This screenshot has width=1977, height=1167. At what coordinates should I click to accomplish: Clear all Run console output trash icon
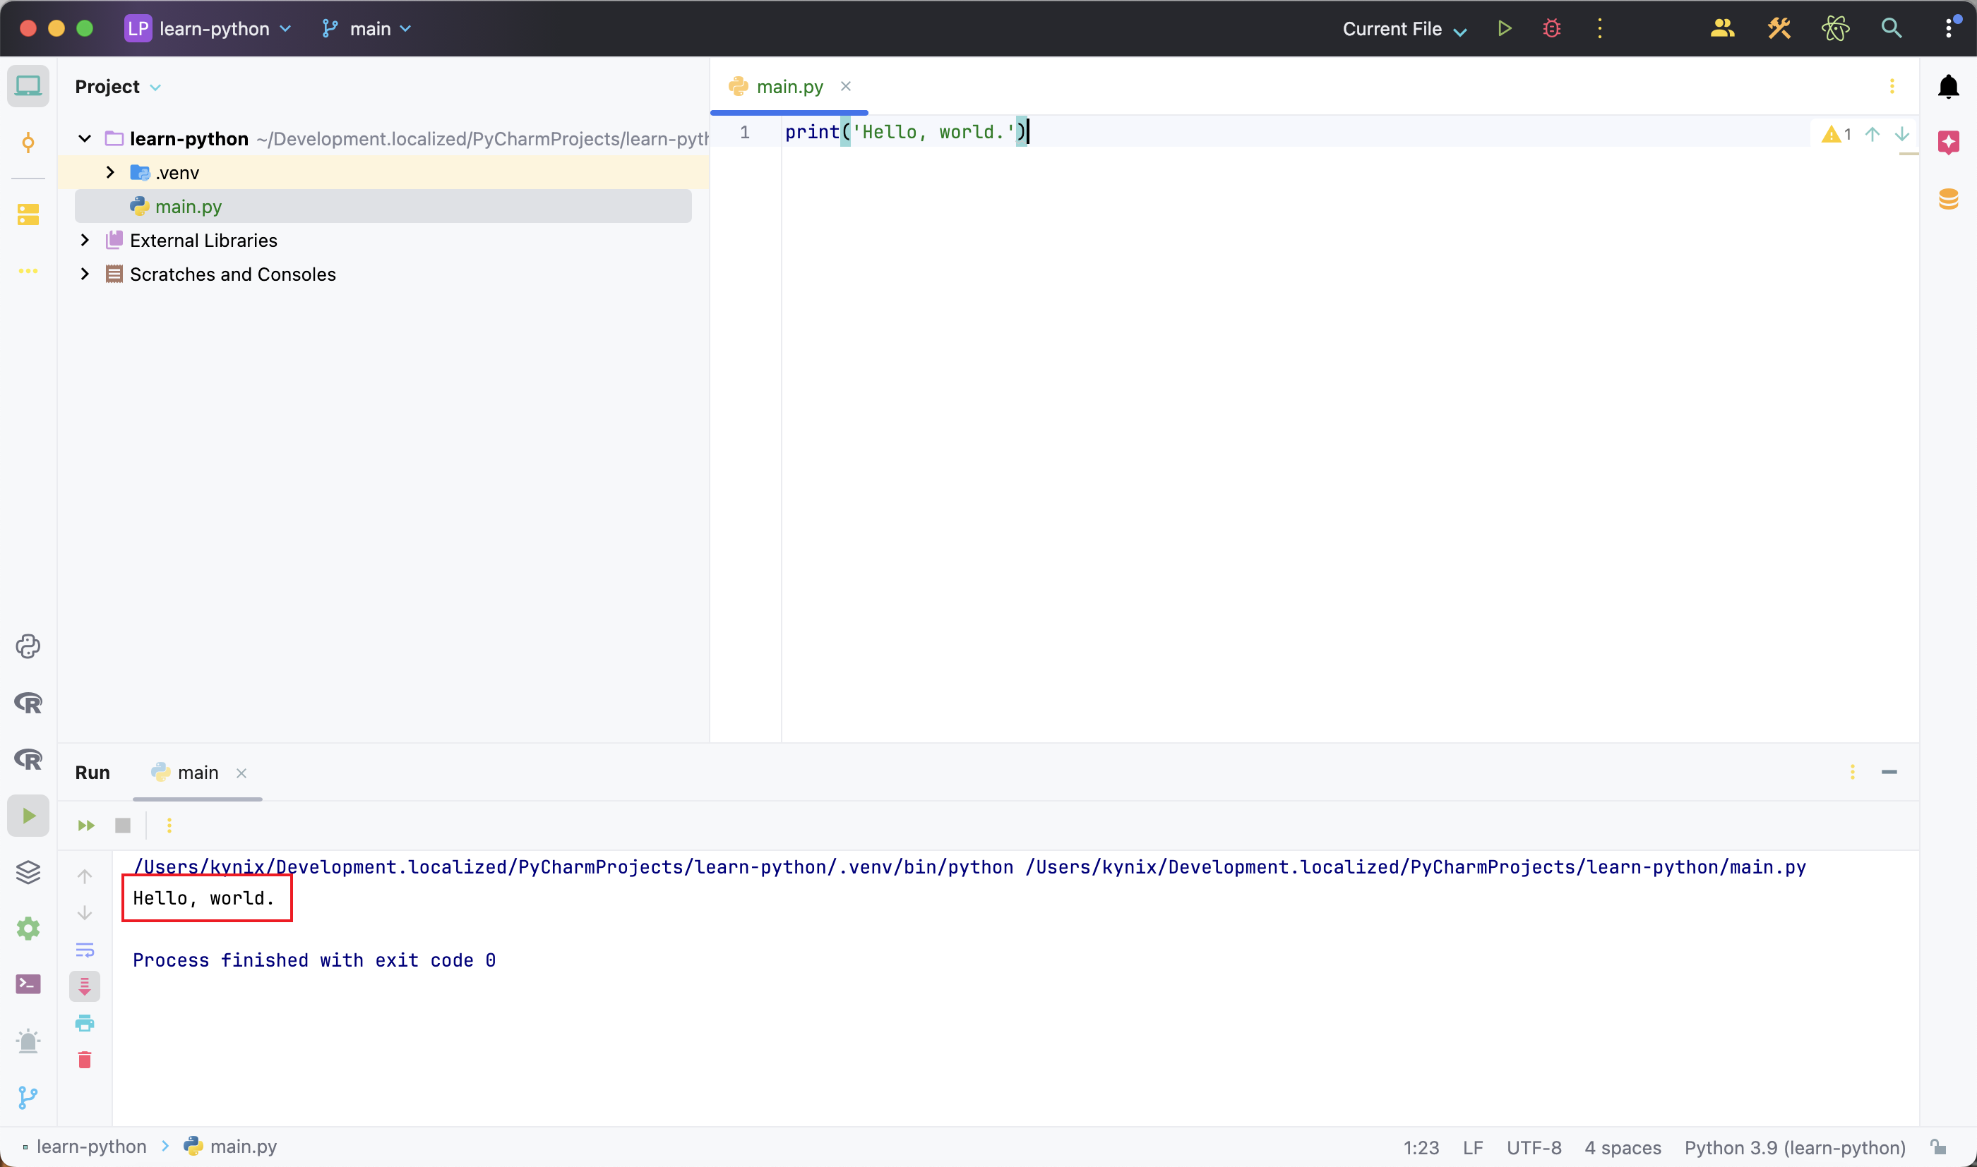(x=85, y=1060)
